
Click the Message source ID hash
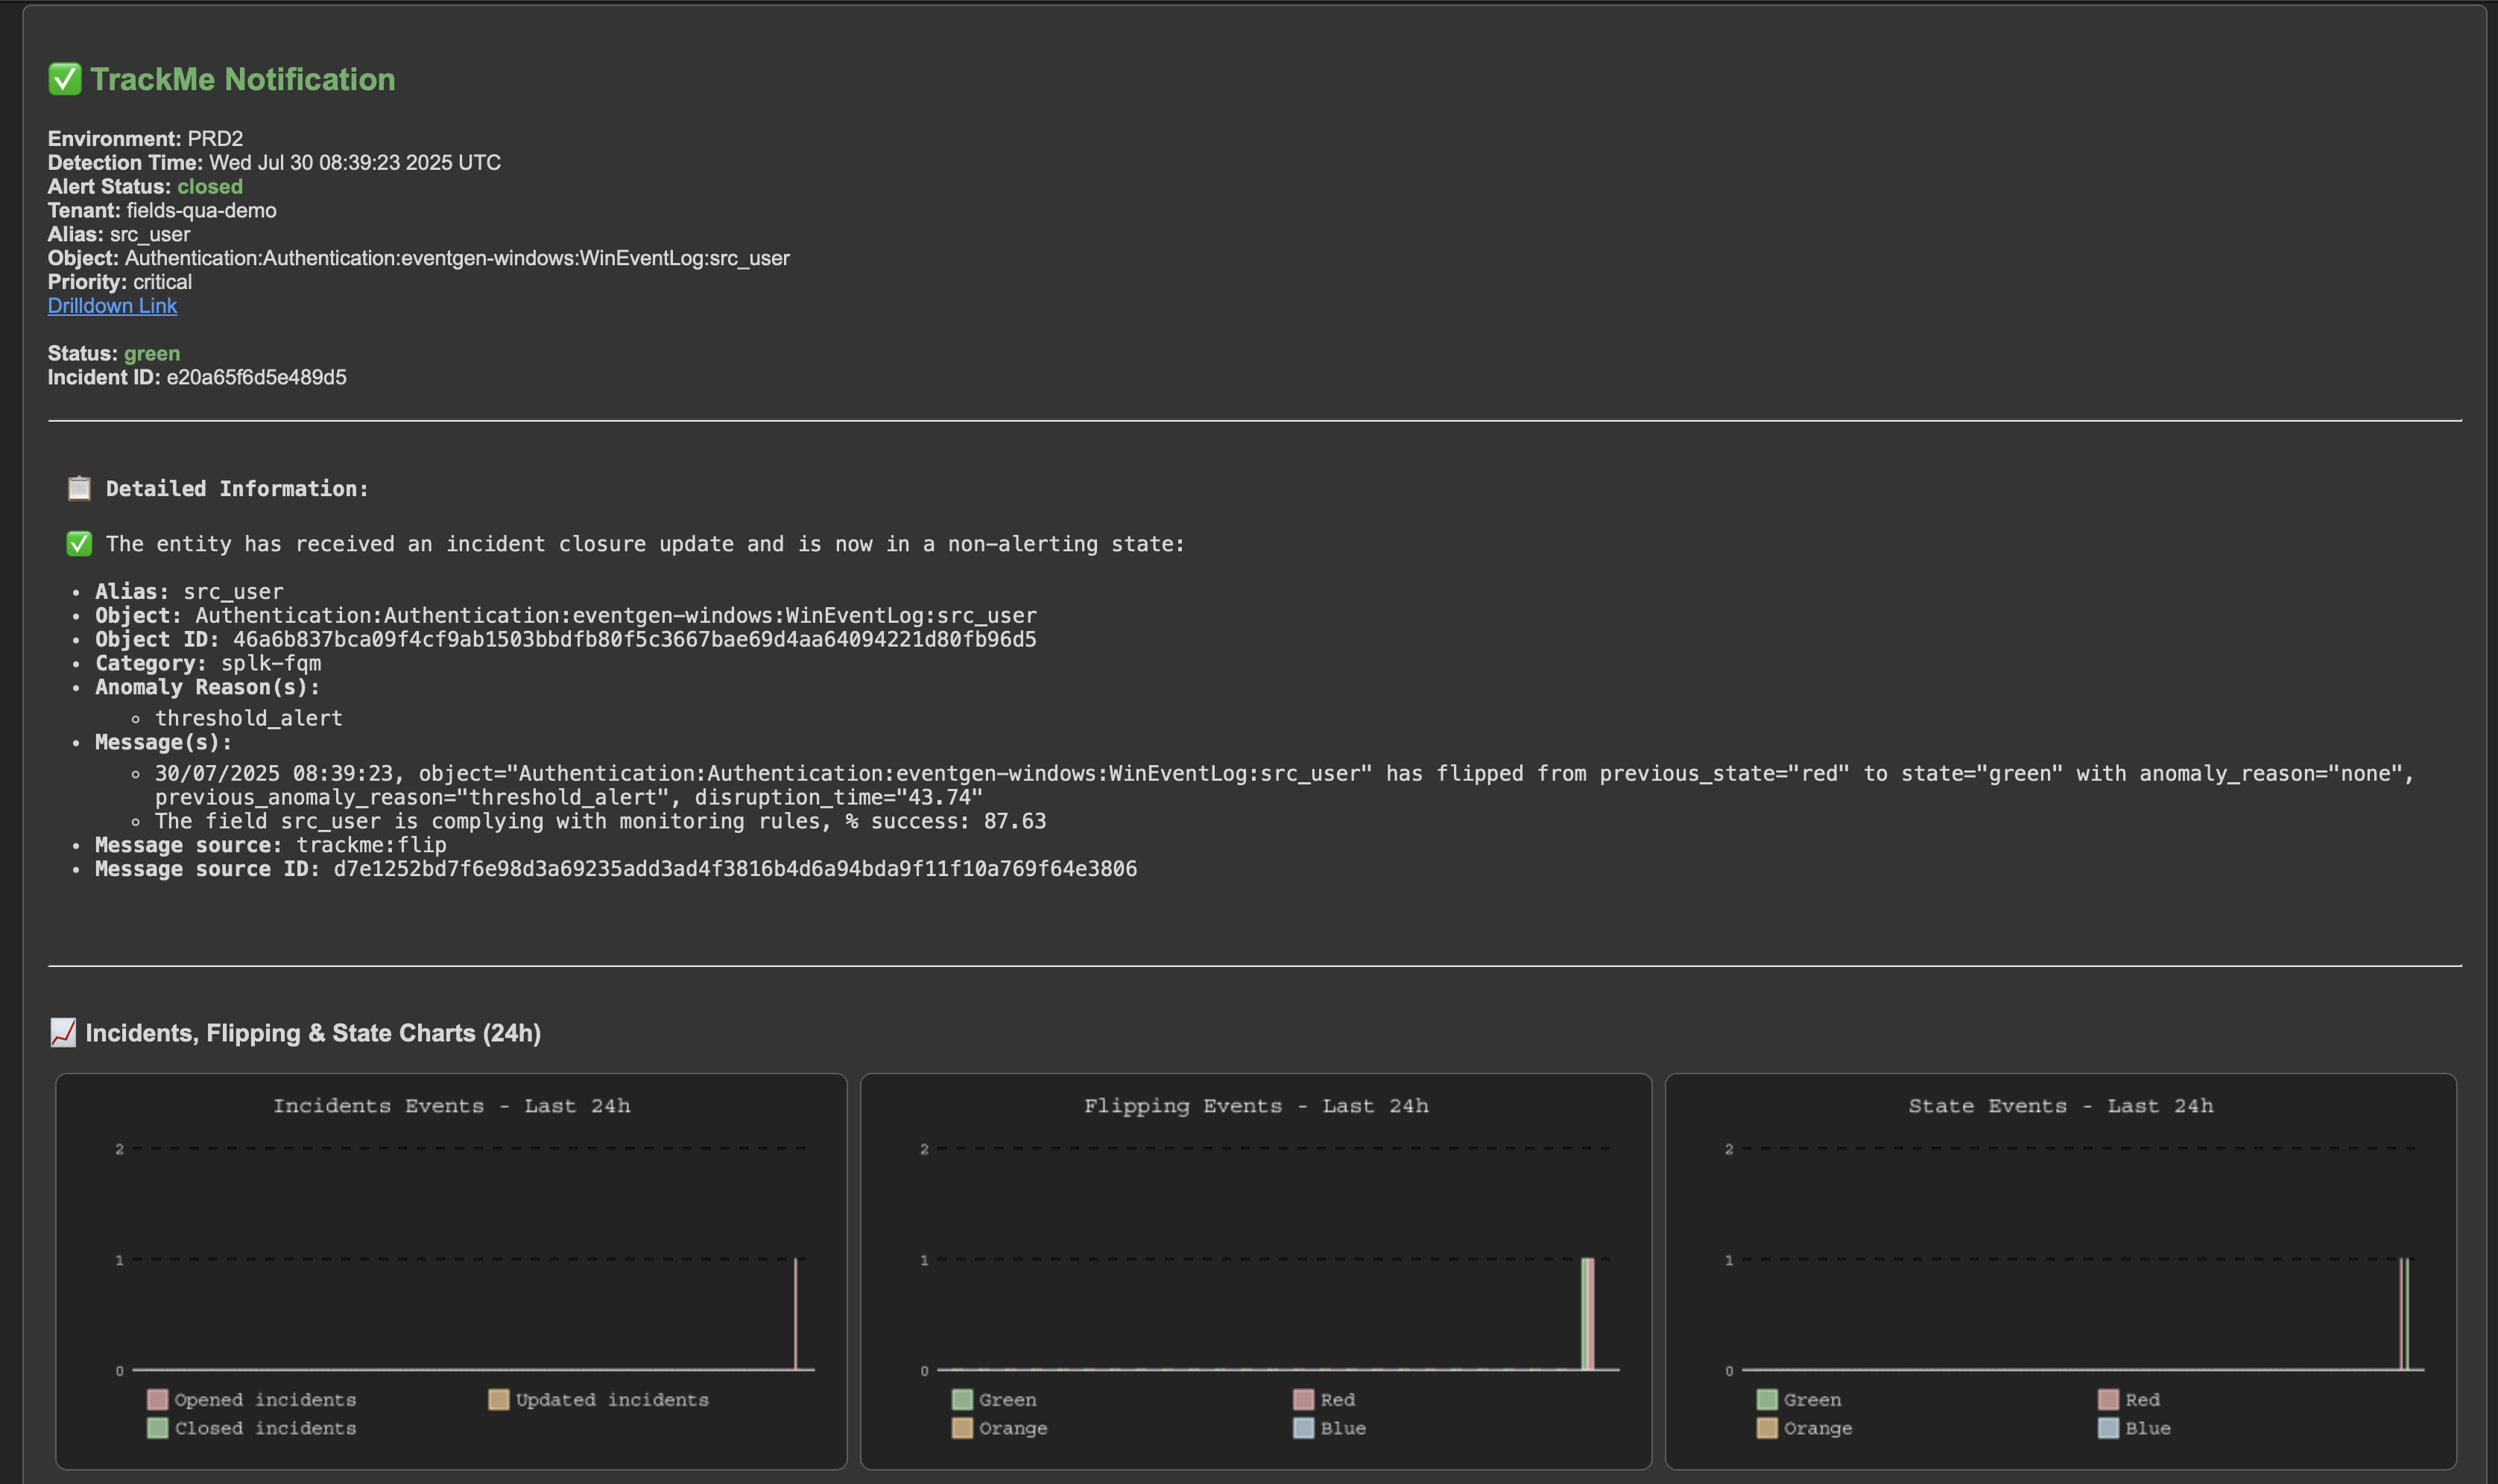click(x=735, y=869)
